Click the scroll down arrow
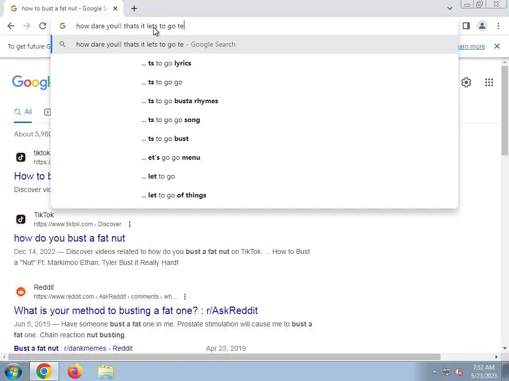This screenshot has width=509, height=381. click(505, 348)
